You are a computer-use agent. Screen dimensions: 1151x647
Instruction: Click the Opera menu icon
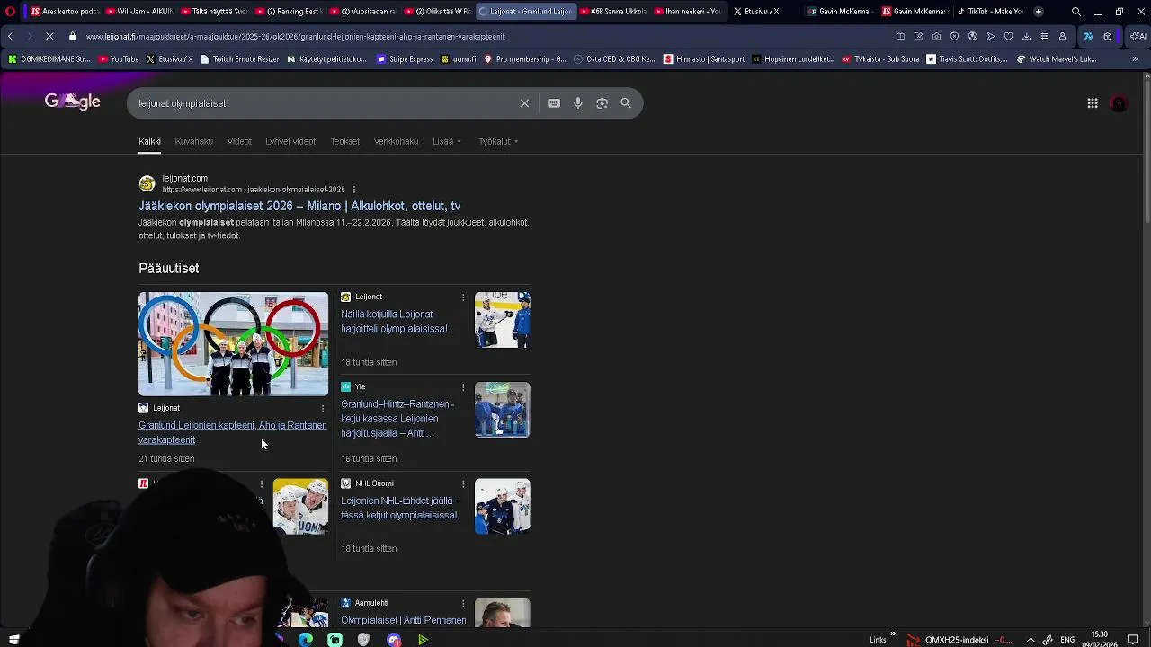10,12
